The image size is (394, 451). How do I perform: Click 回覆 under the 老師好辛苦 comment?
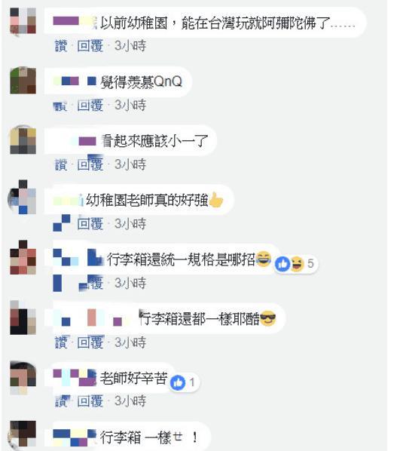[x=90, y=401]
